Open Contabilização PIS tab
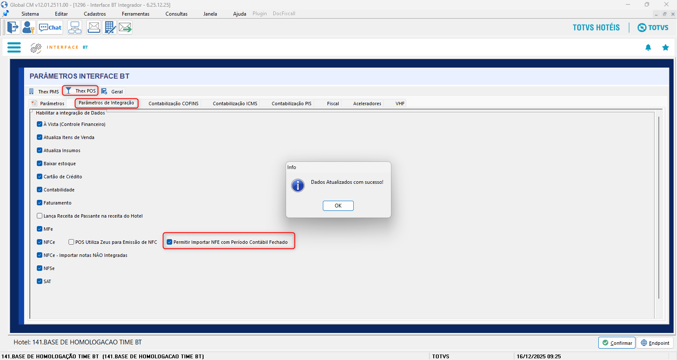 (x=292, y=104)
